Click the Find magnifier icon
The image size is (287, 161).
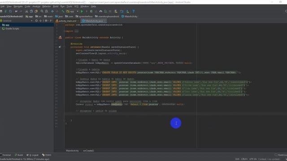pos(42,11)
